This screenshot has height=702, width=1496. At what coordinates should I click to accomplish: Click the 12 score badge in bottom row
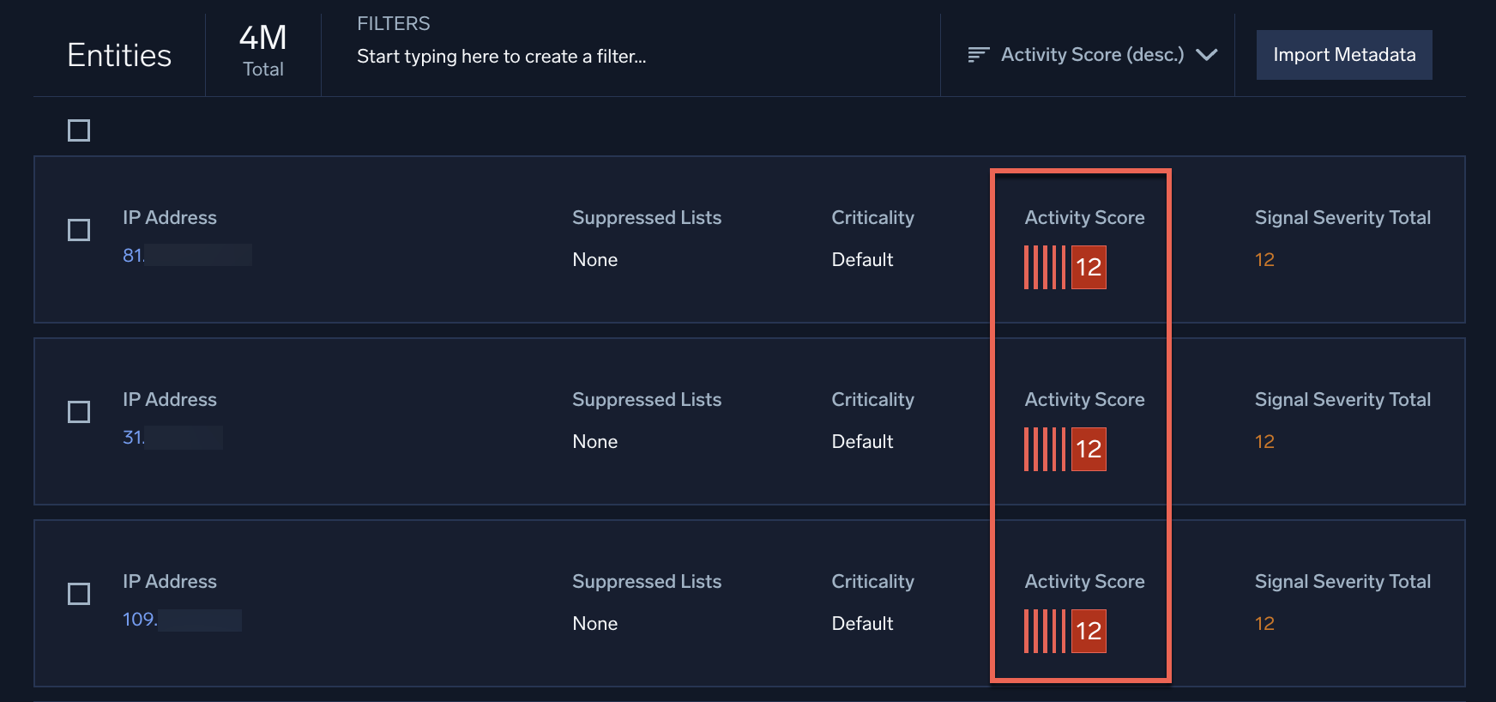pos(1088,631)
